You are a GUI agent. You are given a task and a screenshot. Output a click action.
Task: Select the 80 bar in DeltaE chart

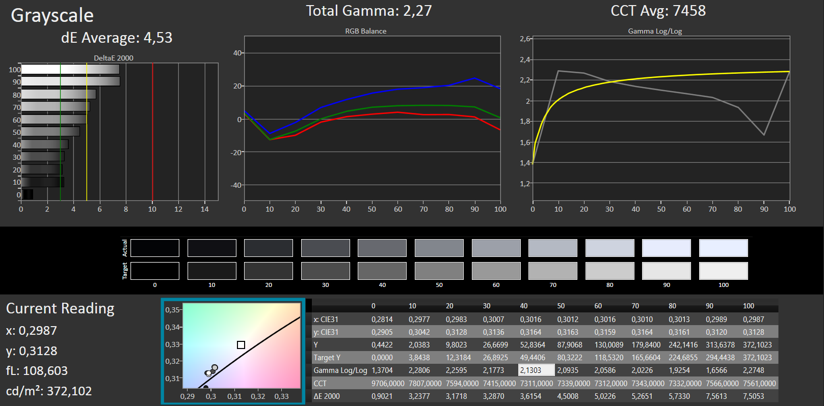pos(59,94)
